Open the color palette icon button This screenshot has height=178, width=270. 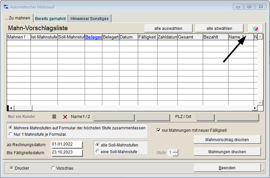(x=256, y=28)
